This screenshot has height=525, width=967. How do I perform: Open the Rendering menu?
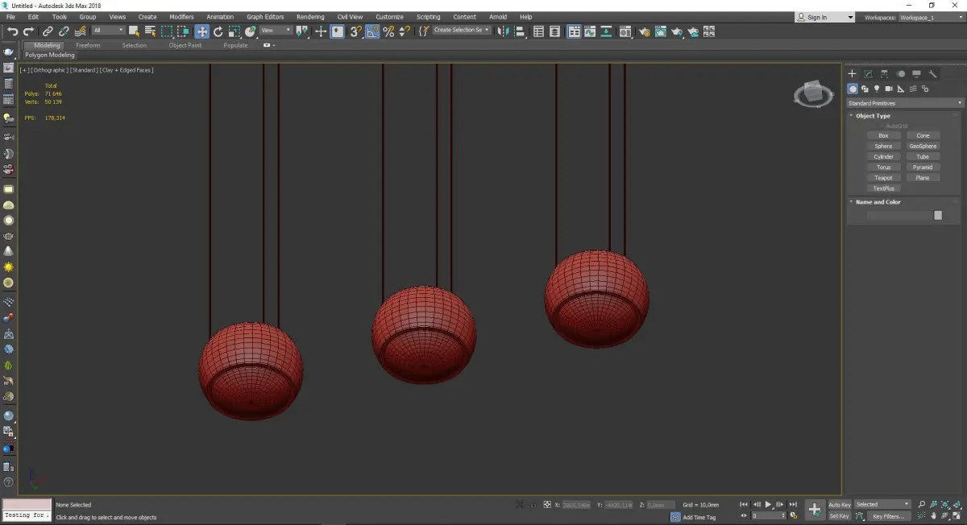point(310,17)
